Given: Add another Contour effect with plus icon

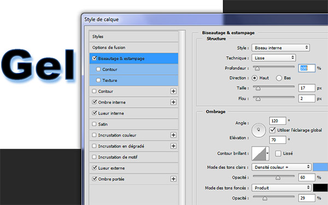Looking at the screenshot, I should point(173,91).
